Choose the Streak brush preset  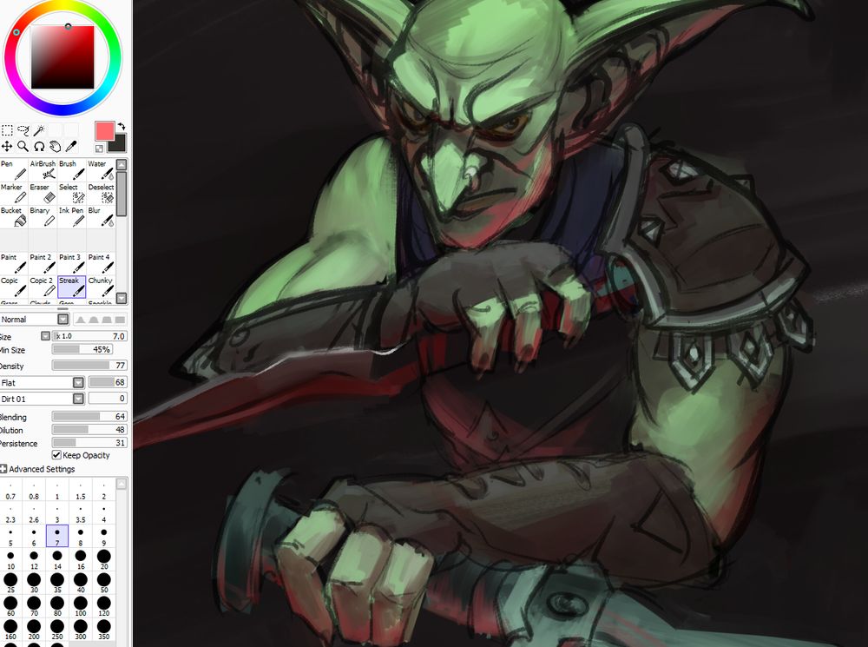click(x=72, y=287)
